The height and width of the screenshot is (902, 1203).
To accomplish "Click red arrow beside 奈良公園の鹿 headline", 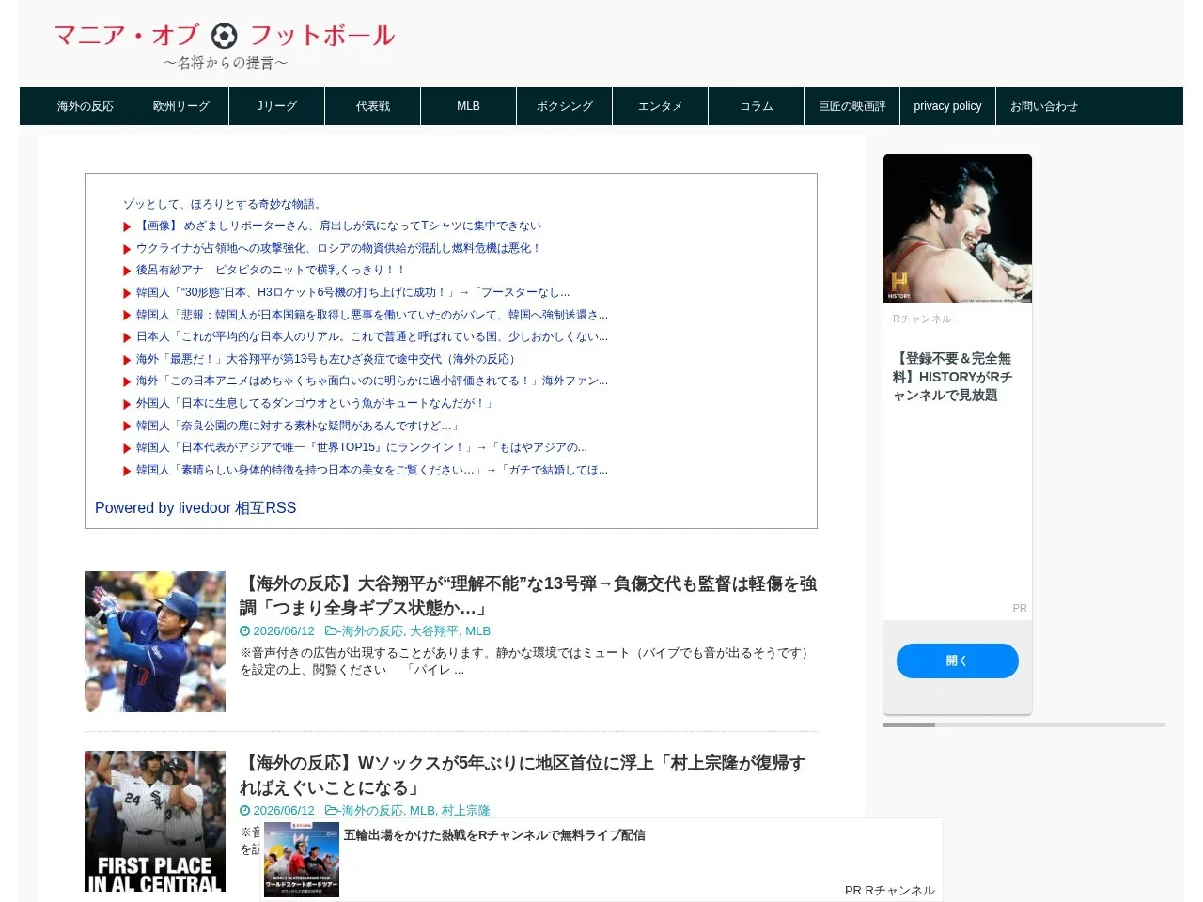I will click(x=127, y=427).
